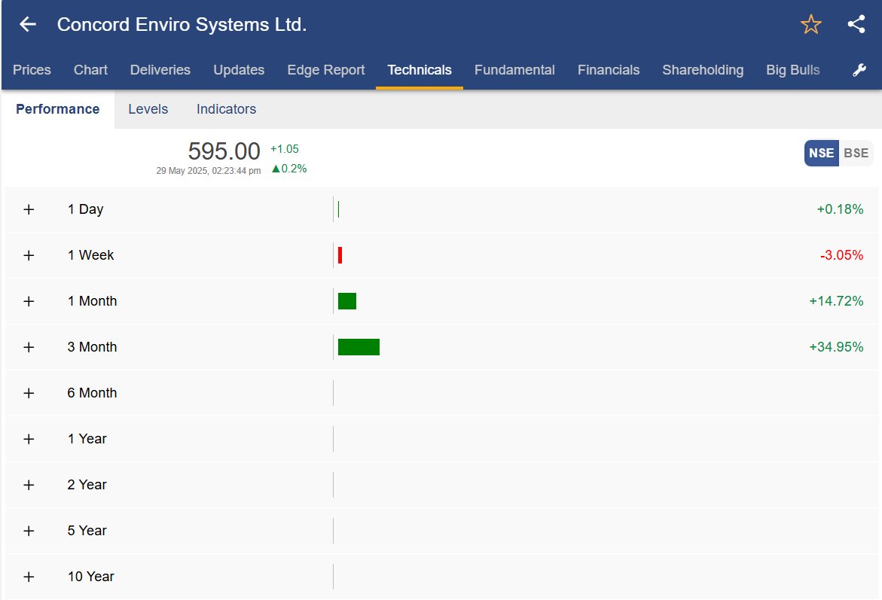This screenshot has width=882, height=600.
Task: Switch to the Levels sub-tab
Action: pyautogui.click(x=148, y=109)
